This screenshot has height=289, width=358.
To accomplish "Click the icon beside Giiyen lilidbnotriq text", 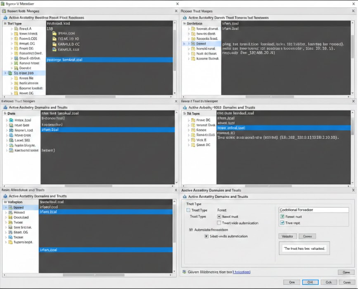I will (x=184, y=272).
